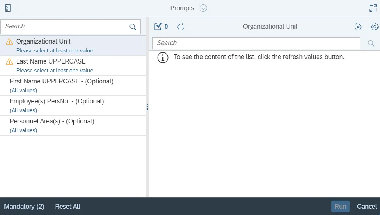The width and height of the screenshot is (380, 215).
Task: Click the Organizational Unit list Search field
Action: 256,43
